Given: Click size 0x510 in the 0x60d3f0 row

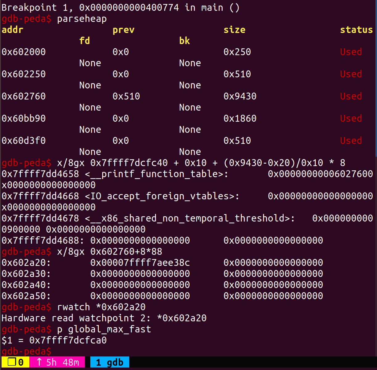Looking at the screenshot, I should pos(237,140).
